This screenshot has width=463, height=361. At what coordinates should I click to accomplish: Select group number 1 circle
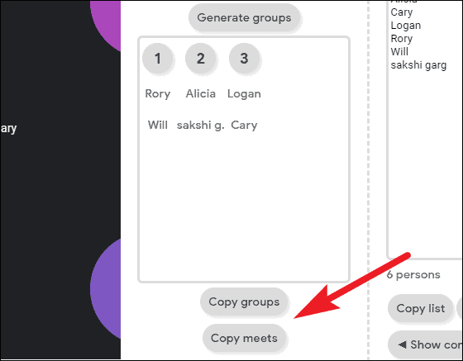click(158, 58)
